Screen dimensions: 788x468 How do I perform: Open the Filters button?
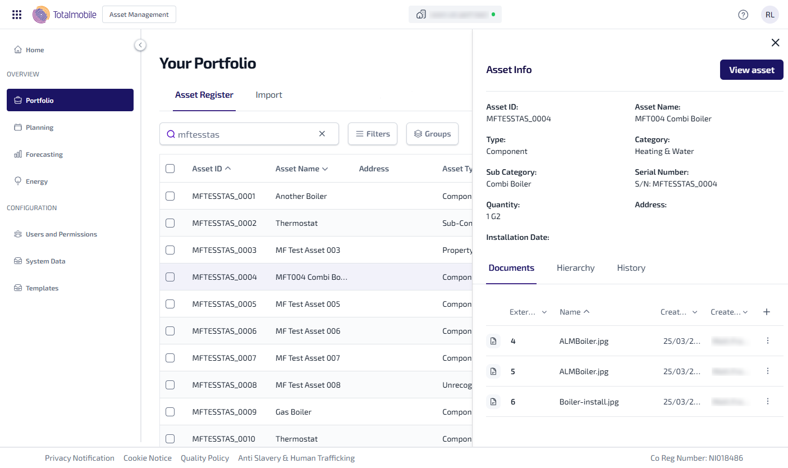(x=373, y=134)
